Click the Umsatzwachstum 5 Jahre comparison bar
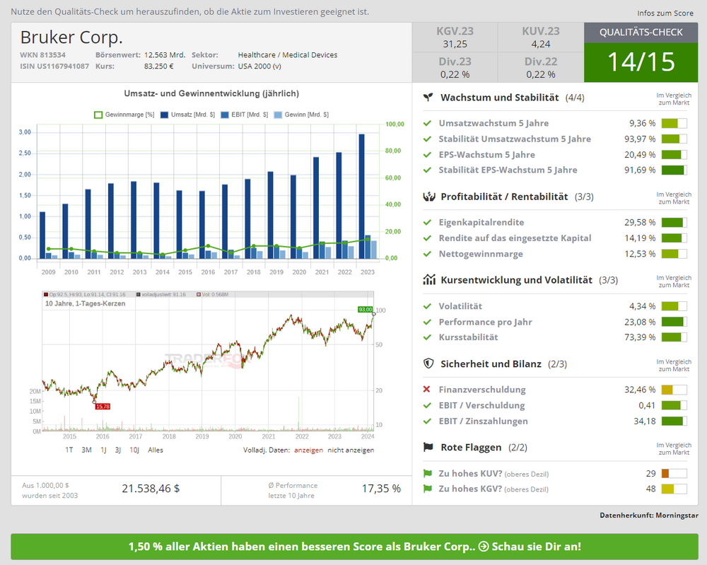This screenshot has height=565, width=707. tap(674, 124)
